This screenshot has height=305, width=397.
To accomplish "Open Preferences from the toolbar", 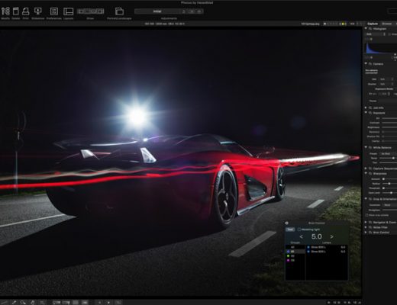I will pyautogui.click(x=54, y=11).
